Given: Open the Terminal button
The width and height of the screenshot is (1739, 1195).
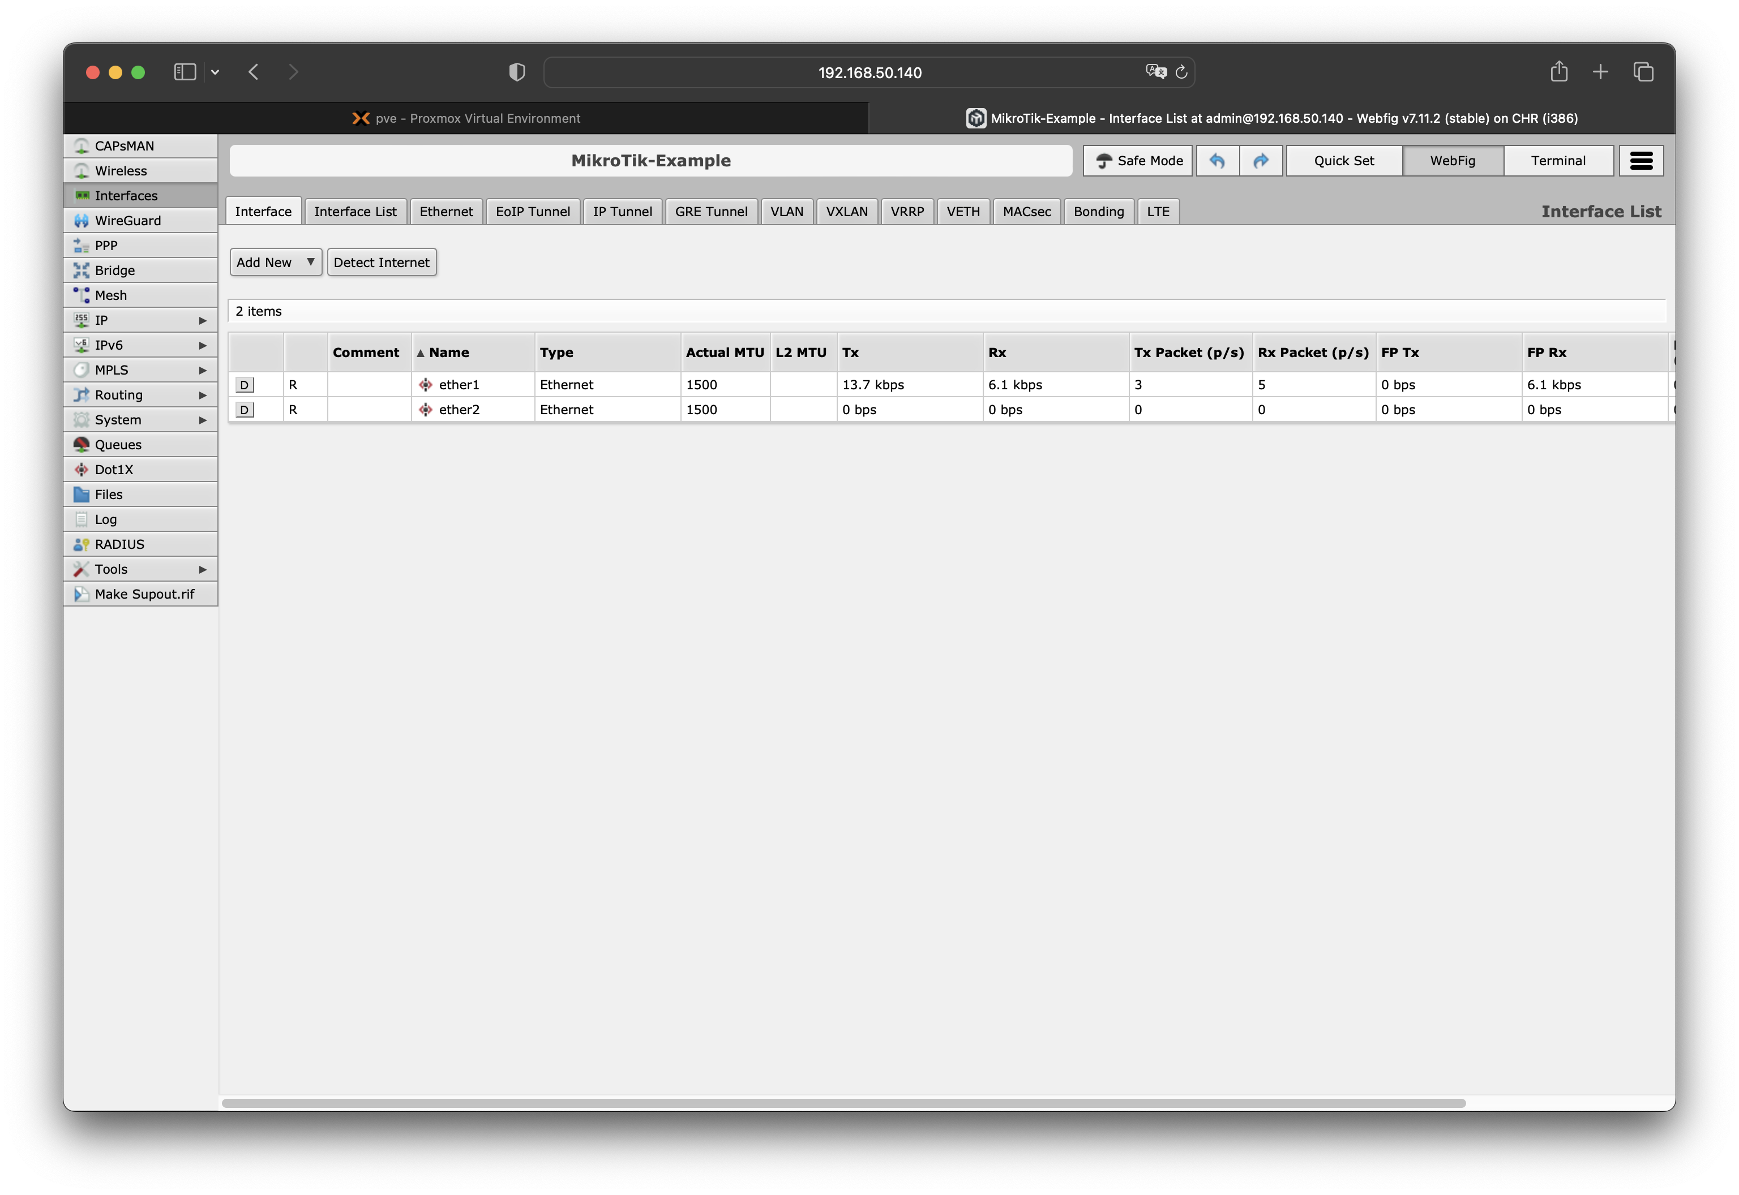Looking at the screenshot, I should [1558, 160].
